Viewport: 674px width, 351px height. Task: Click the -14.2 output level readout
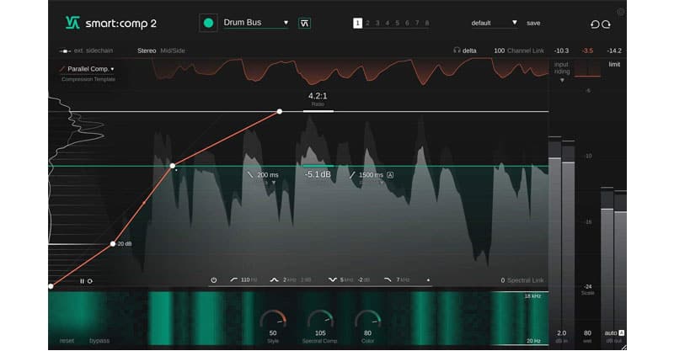pos(614,51)
